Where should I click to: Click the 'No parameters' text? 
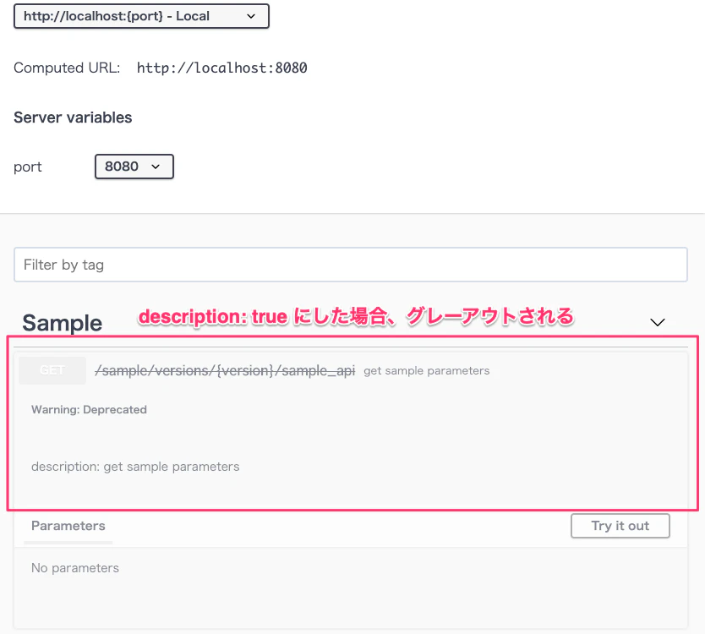[75, 568]
